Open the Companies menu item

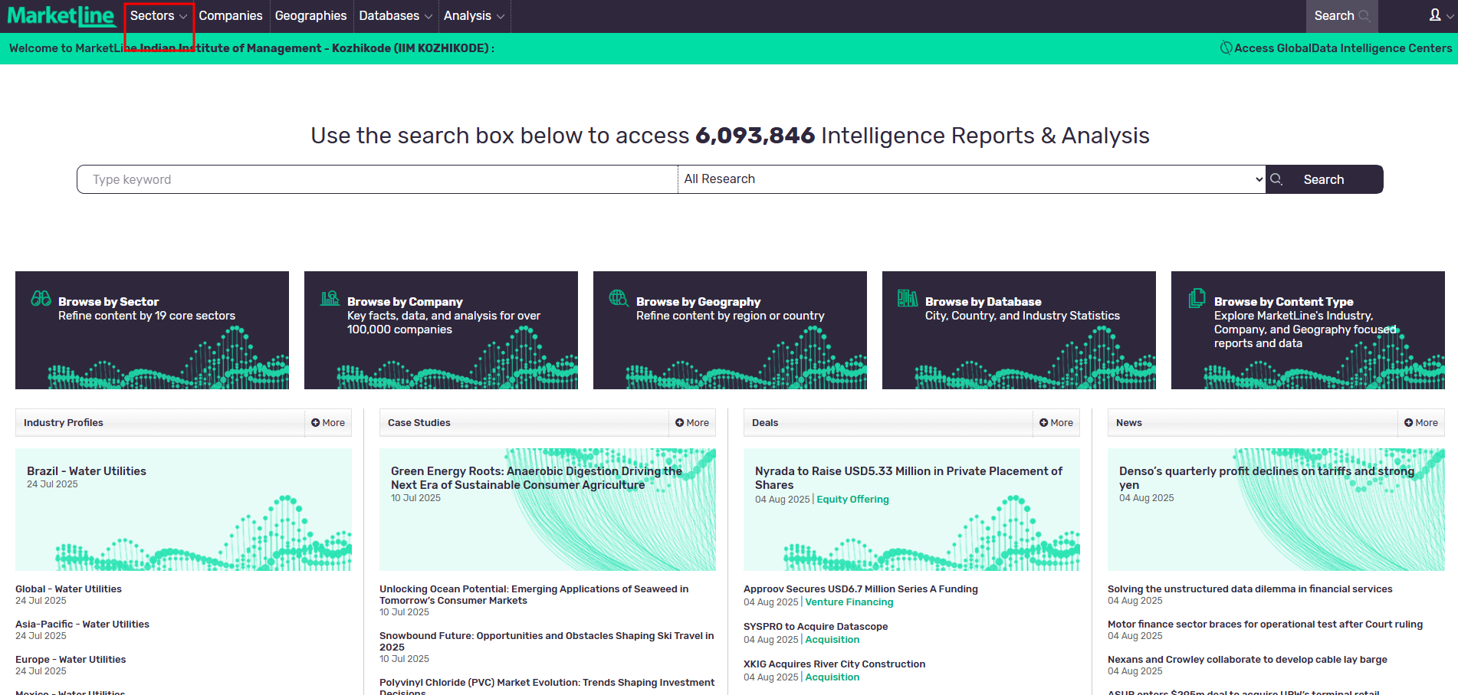pos(231,16)
